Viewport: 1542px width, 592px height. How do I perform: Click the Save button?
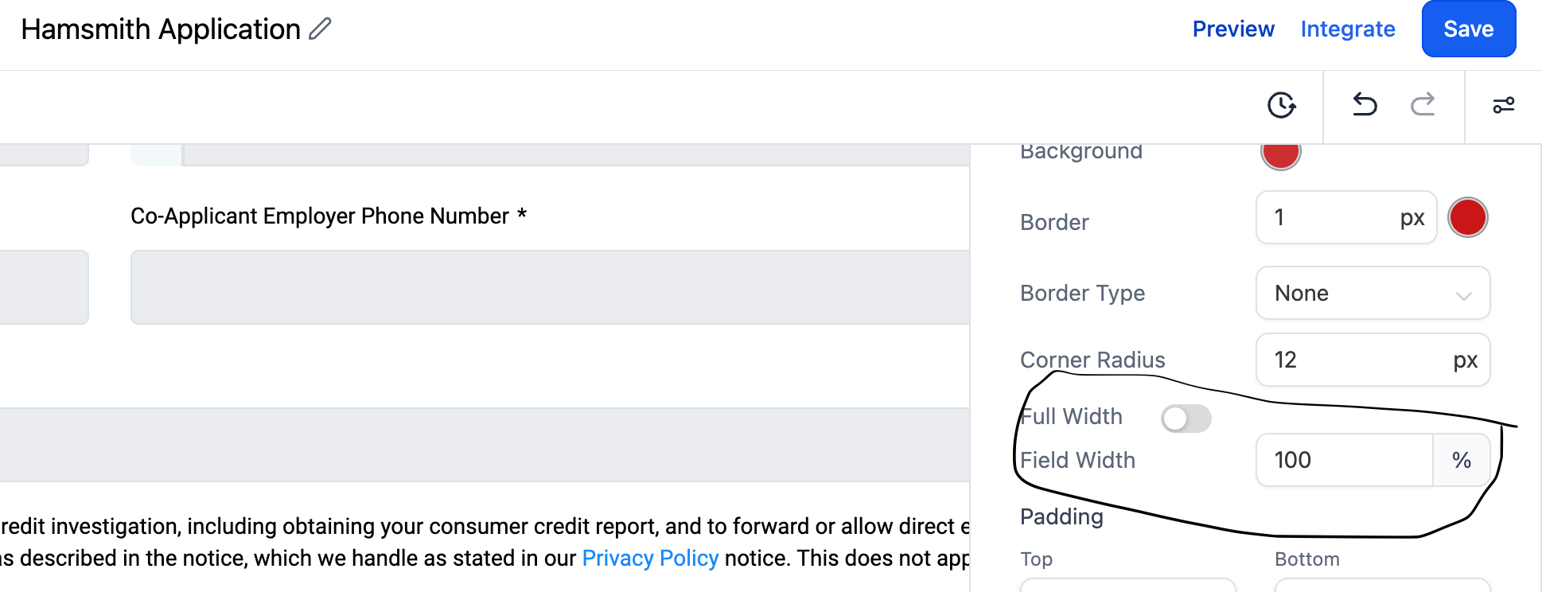coord(1468,29)
